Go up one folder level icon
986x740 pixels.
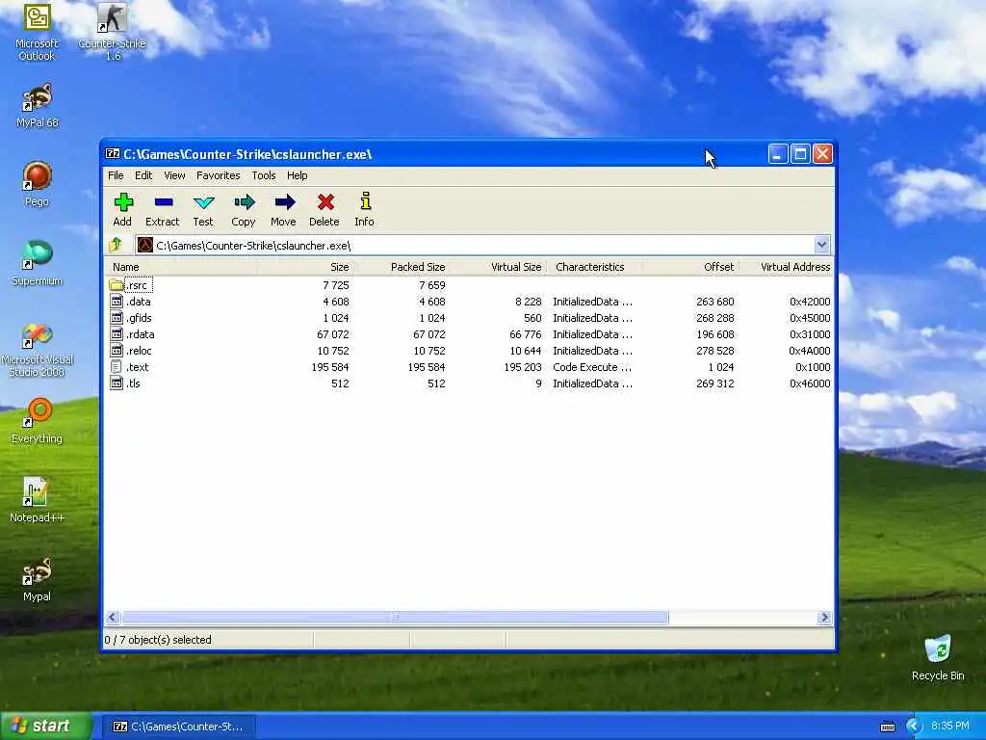coord(116,245)
